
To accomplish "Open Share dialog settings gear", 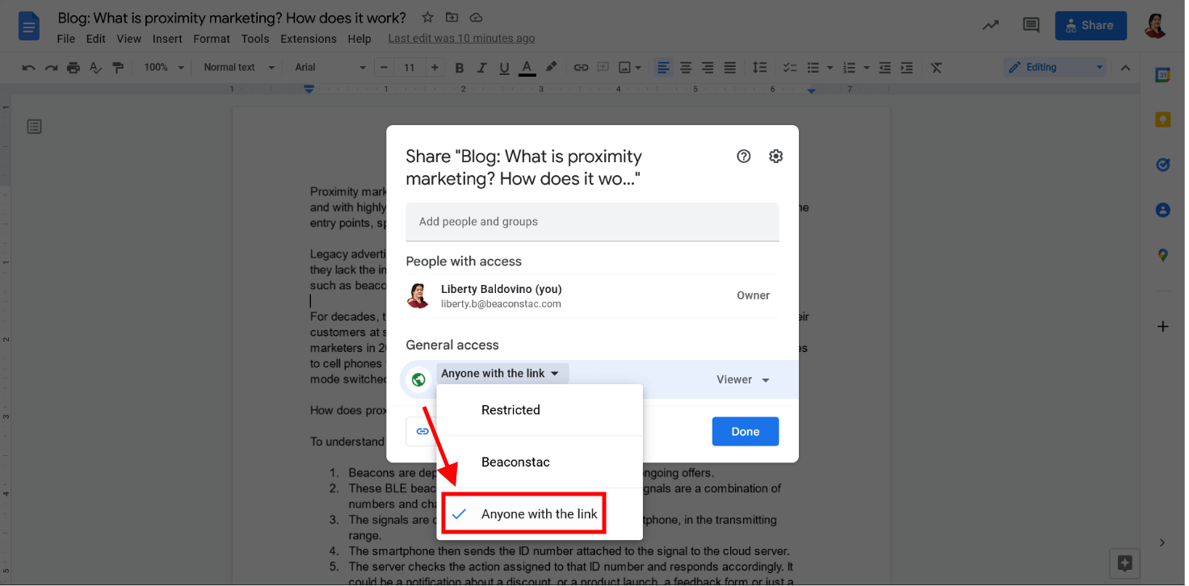I will coord(775,157).
